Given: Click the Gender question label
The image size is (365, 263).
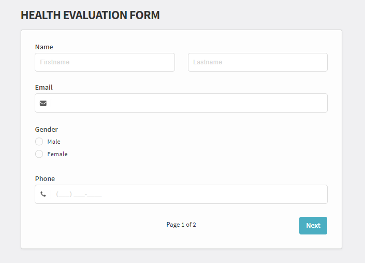Looking at the screenshot, I should tap(46, 129).
